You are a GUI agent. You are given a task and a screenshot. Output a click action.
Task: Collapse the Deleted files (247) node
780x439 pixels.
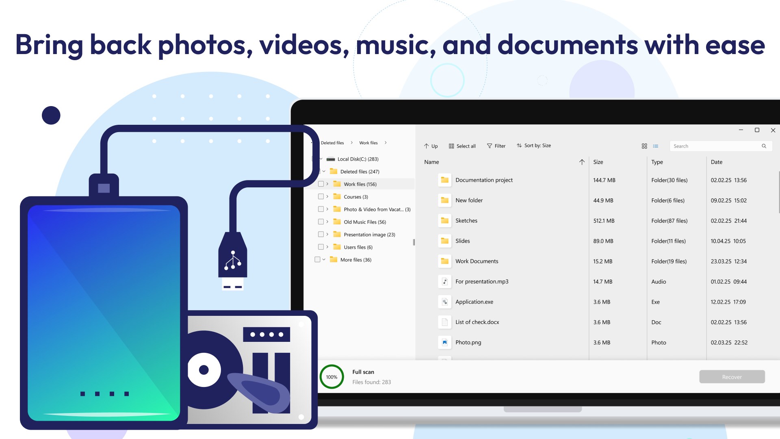[324, 171]
